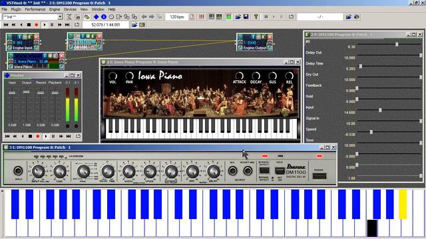Click the open folder icon beside save
426x239 pixels.
click(238, 17)
